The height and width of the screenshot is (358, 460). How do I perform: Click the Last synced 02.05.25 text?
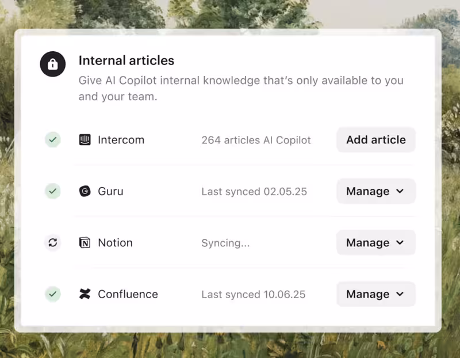coord(254,191)
